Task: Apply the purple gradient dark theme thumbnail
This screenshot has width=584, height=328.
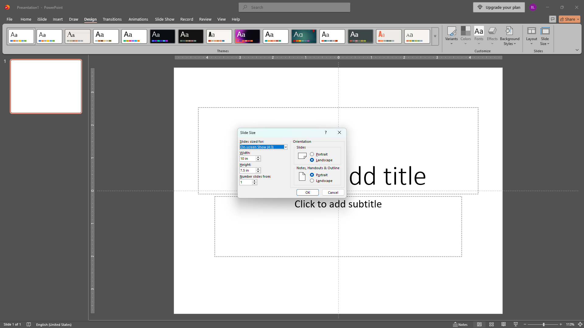Action: tap(247, 36)
